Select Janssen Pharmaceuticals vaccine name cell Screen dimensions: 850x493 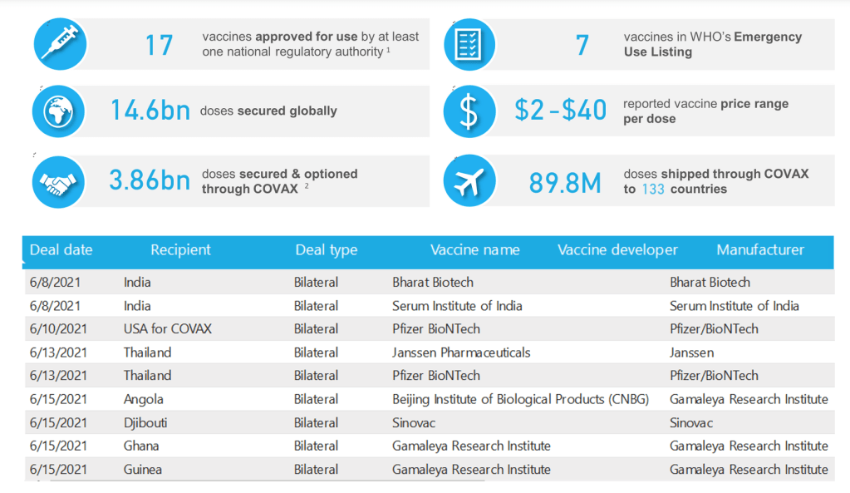point(461,352)
